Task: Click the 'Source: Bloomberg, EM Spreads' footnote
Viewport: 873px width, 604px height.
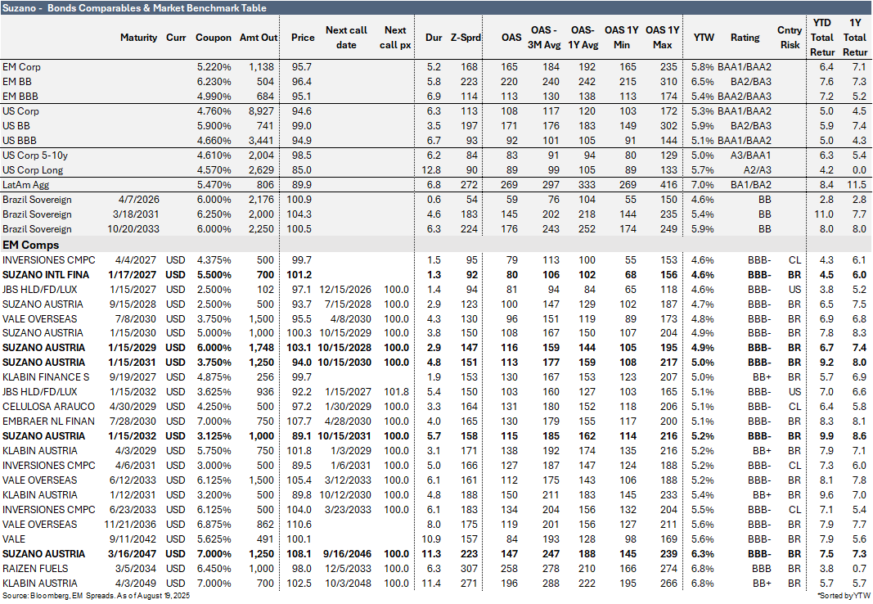Action: 96,596
